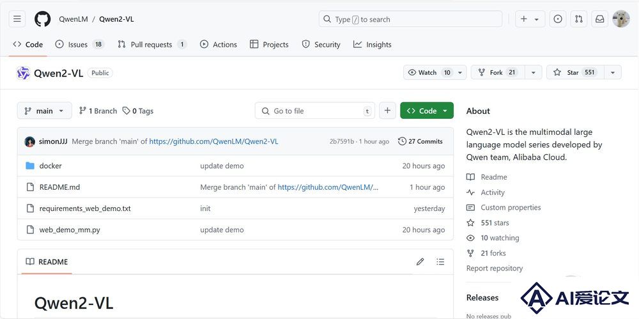The height and width of the screenshot is (319, 639).
Task: Expand the Watch options dropdown arrow
Action: point(460,73)
